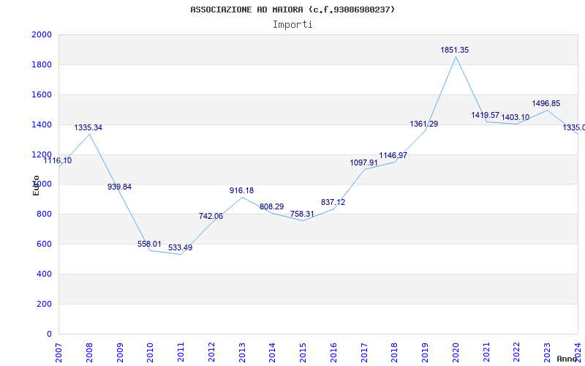Click y-axis tick label 200

point(45,304)
